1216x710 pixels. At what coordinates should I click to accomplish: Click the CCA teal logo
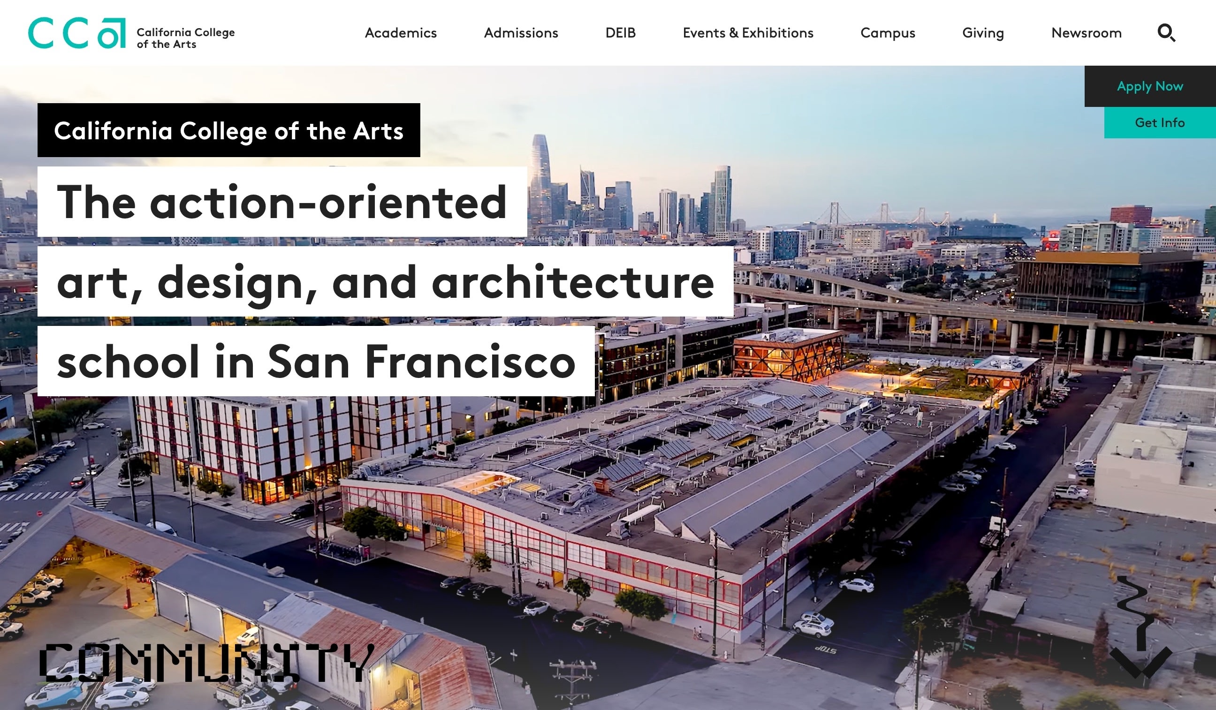click(x=77, y=33)
